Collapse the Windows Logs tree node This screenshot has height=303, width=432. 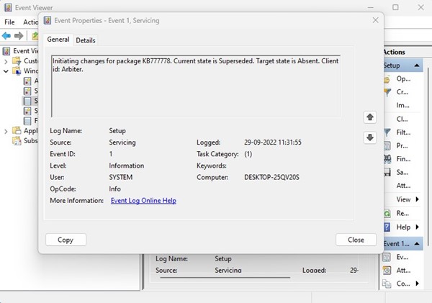click(x=6, y=71)
